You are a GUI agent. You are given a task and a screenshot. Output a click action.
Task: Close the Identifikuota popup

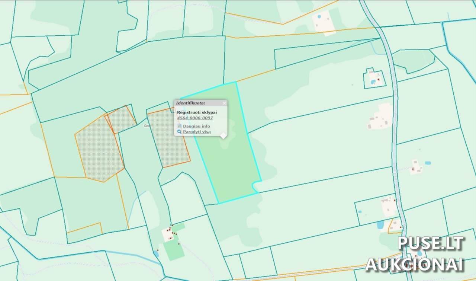[224, 103]
